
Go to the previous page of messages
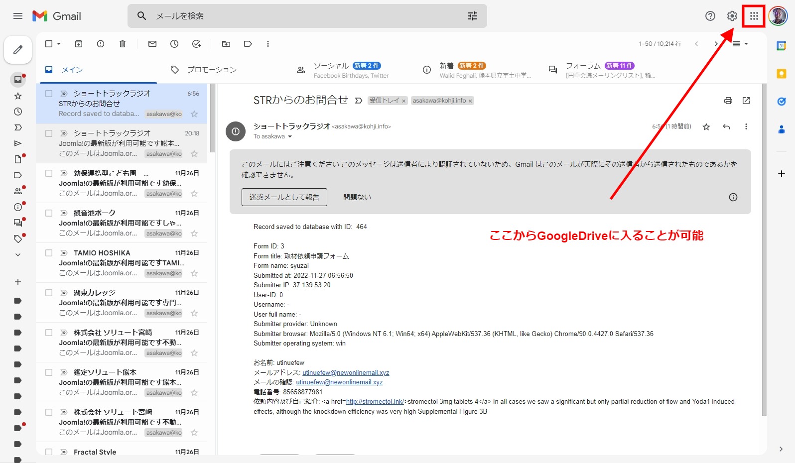(696, 44)
